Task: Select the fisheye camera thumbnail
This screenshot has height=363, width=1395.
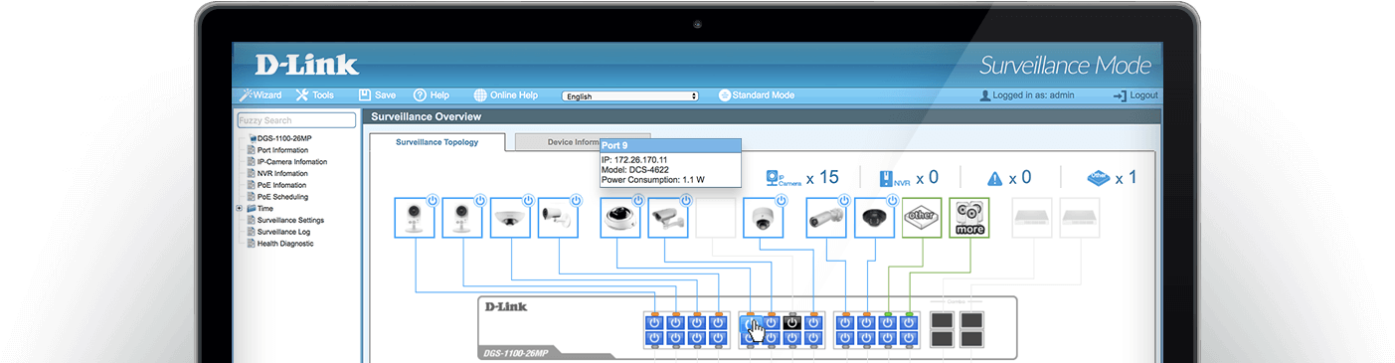Action: pyautogui.click(x=510, y=218)
